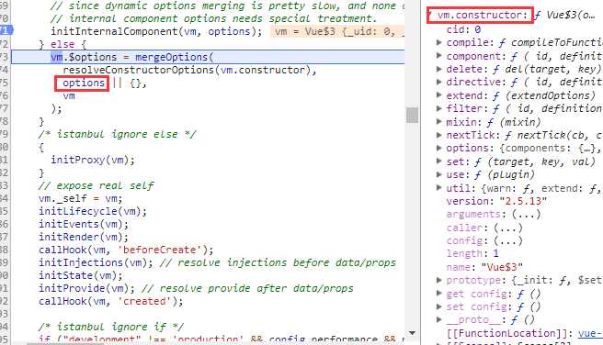Evaluate the arguments (...) getter
Screen dimensions: 603x345
[x=526, y=214]
